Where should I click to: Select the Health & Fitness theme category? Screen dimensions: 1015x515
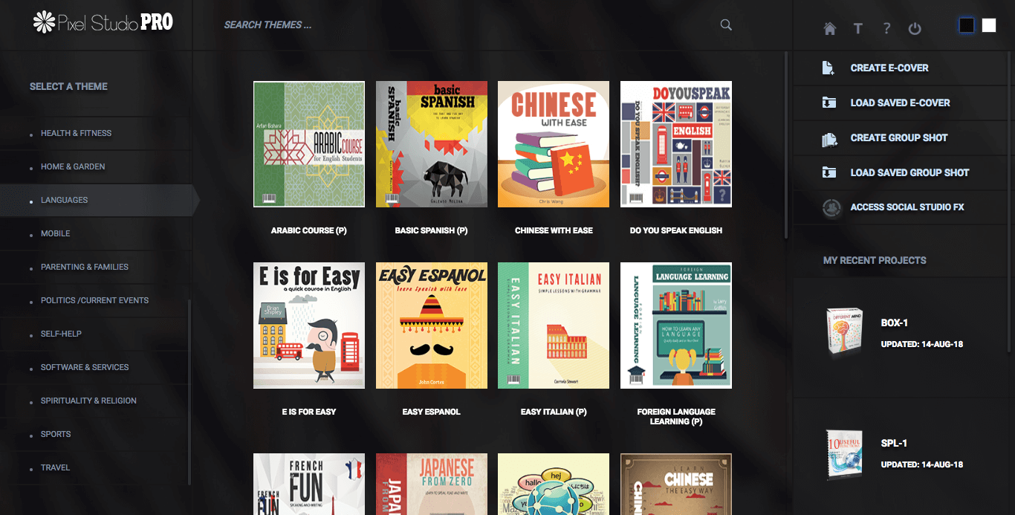pyautogui.click(x=76, y=133)
